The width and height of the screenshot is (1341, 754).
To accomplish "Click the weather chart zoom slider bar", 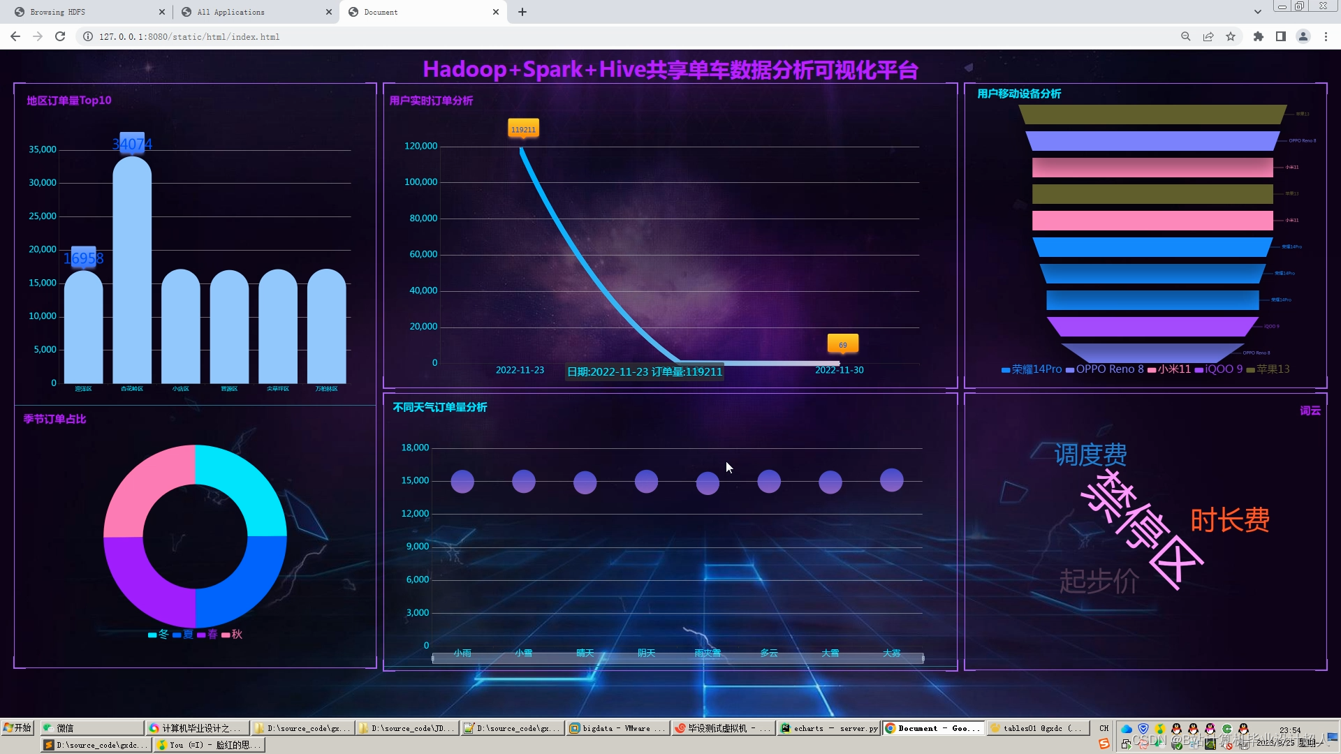I will point(677,658).
